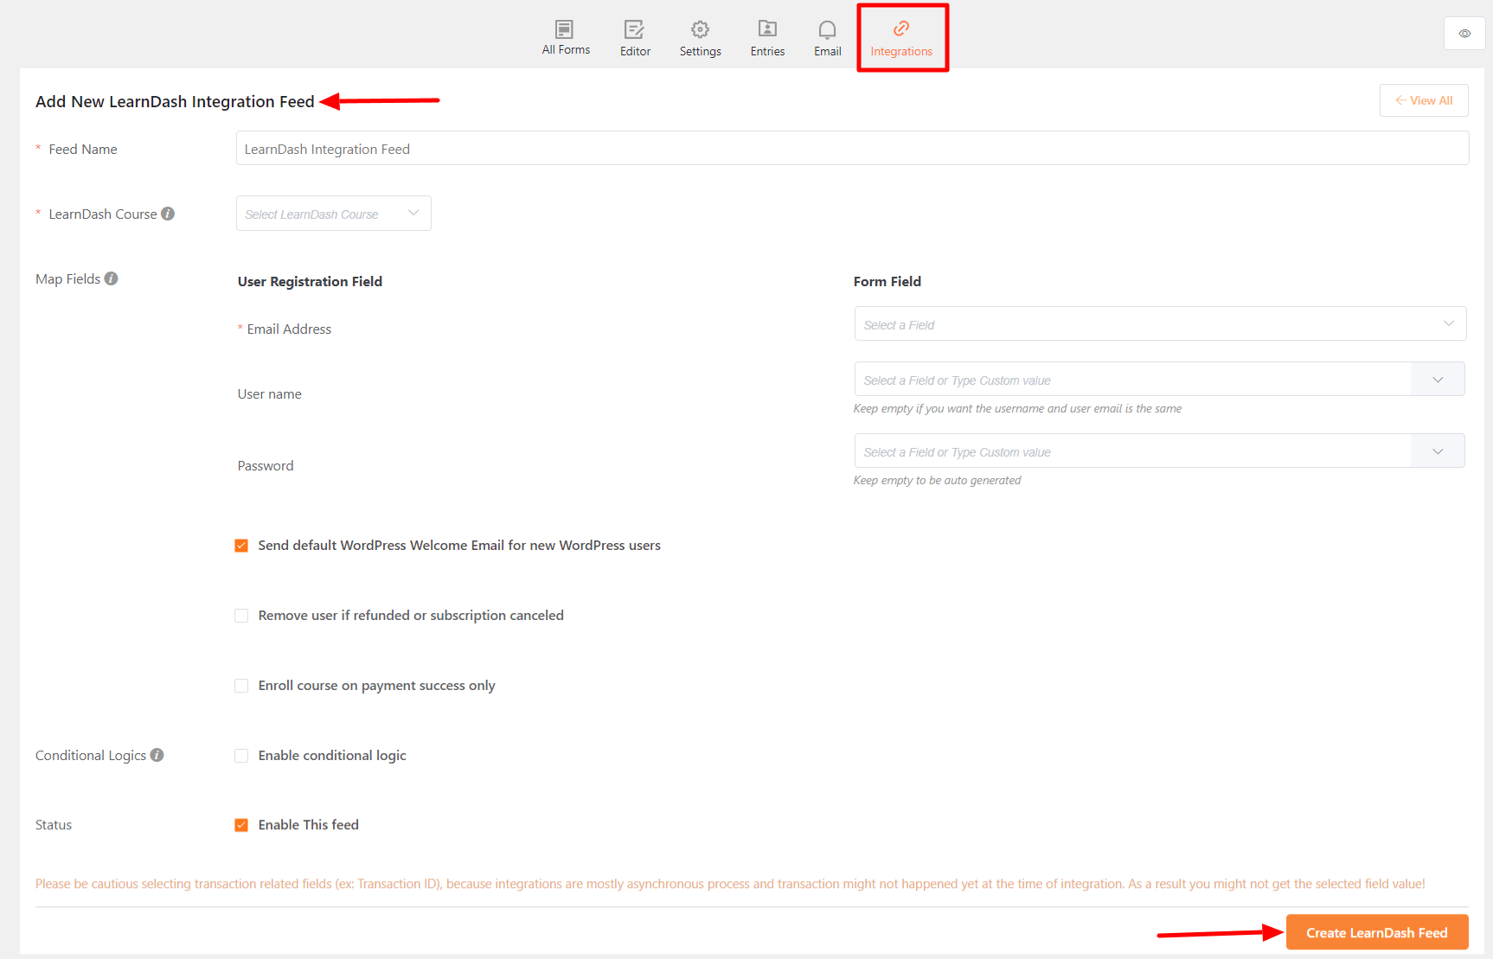The height and width of the screenshot is (959, 1493).
Task: Enable conditional logic checkbox
Action: click(241, 756)
